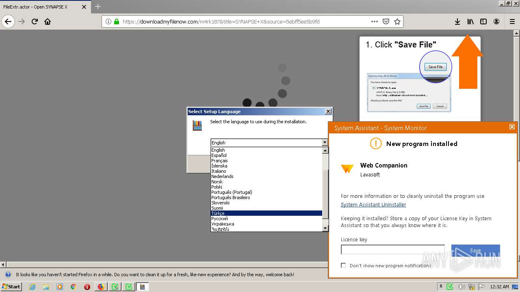Choose Português (Portugal) language option
Screen dimensions: 520x292
pos(266,192)
